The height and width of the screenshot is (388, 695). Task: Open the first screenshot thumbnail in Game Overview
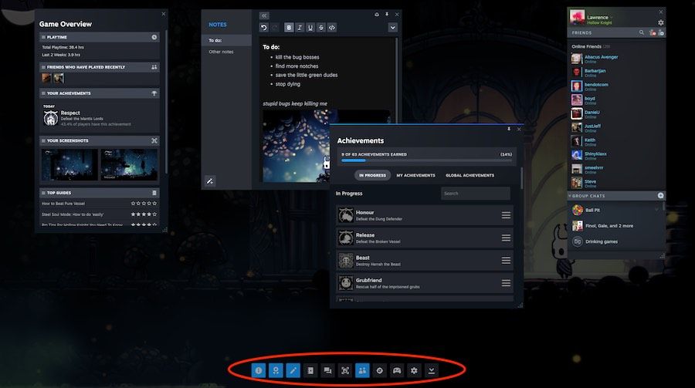point(69,165)
